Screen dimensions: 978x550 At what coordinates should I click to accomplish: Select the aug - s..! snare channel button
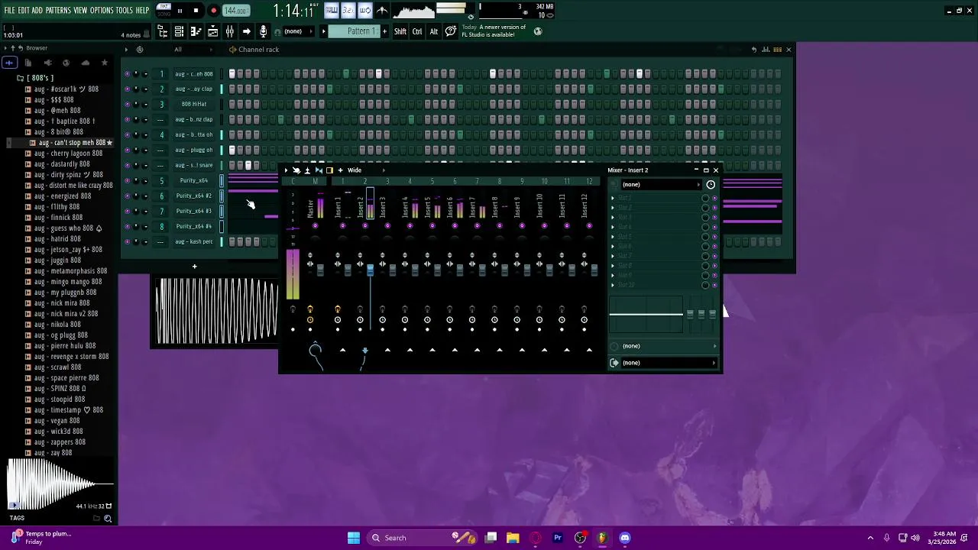click(194, 166)
